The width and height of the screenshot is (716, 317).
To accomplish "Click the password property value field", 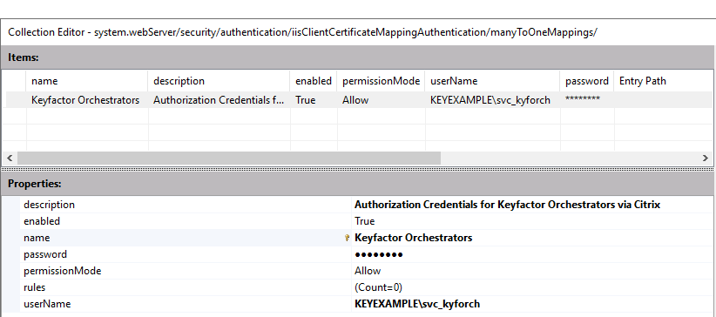I will pyautogui.click(x=532, y=254).
